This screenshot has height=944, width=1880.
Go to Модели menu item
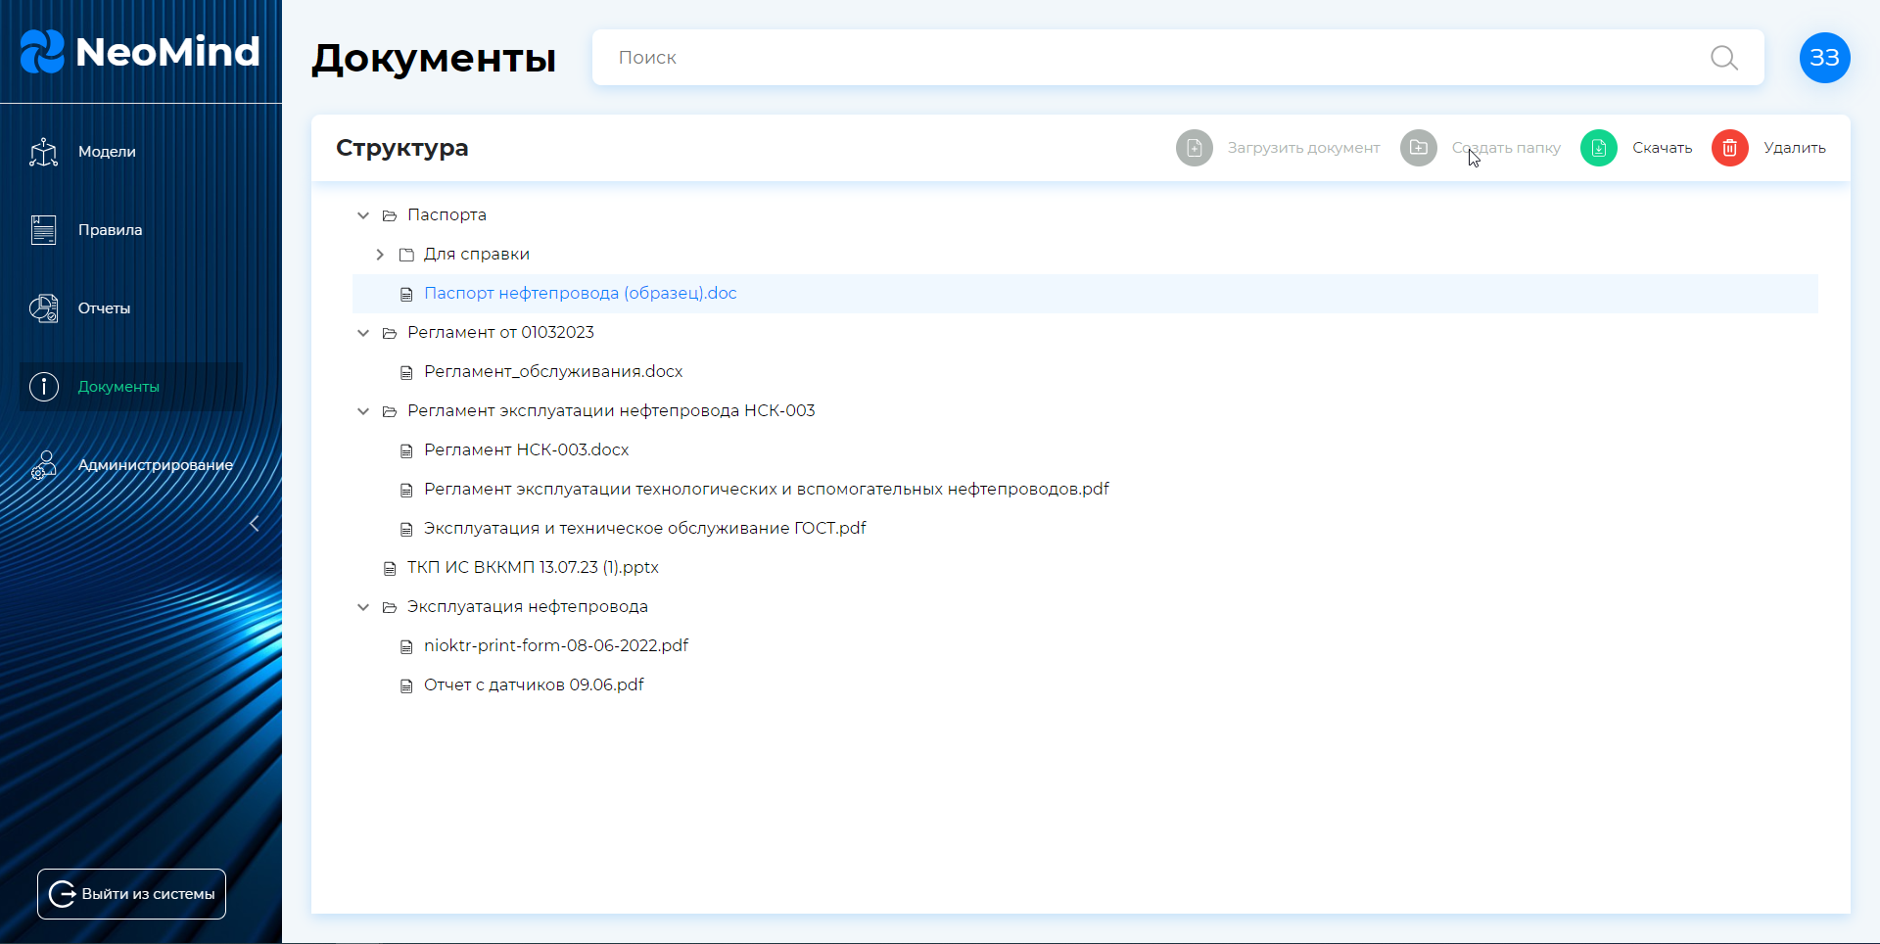click(x=107, y=152)
